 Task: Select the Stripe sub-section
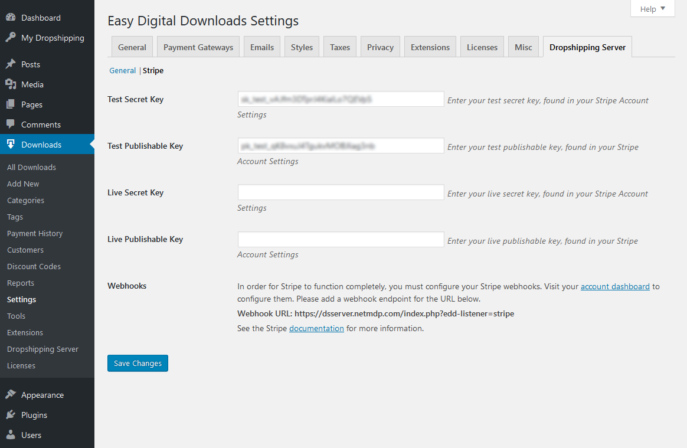[153, 71]
